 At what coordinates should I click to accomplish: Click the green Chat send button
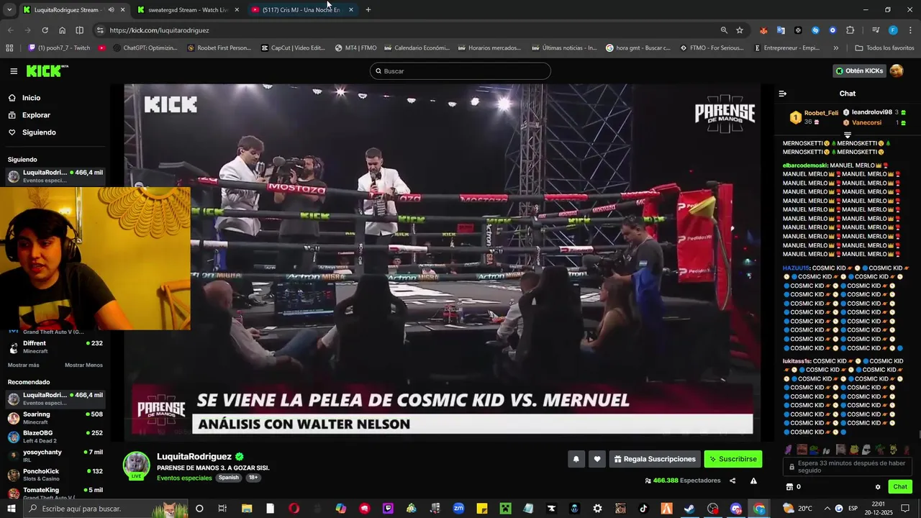coord(900,487)
